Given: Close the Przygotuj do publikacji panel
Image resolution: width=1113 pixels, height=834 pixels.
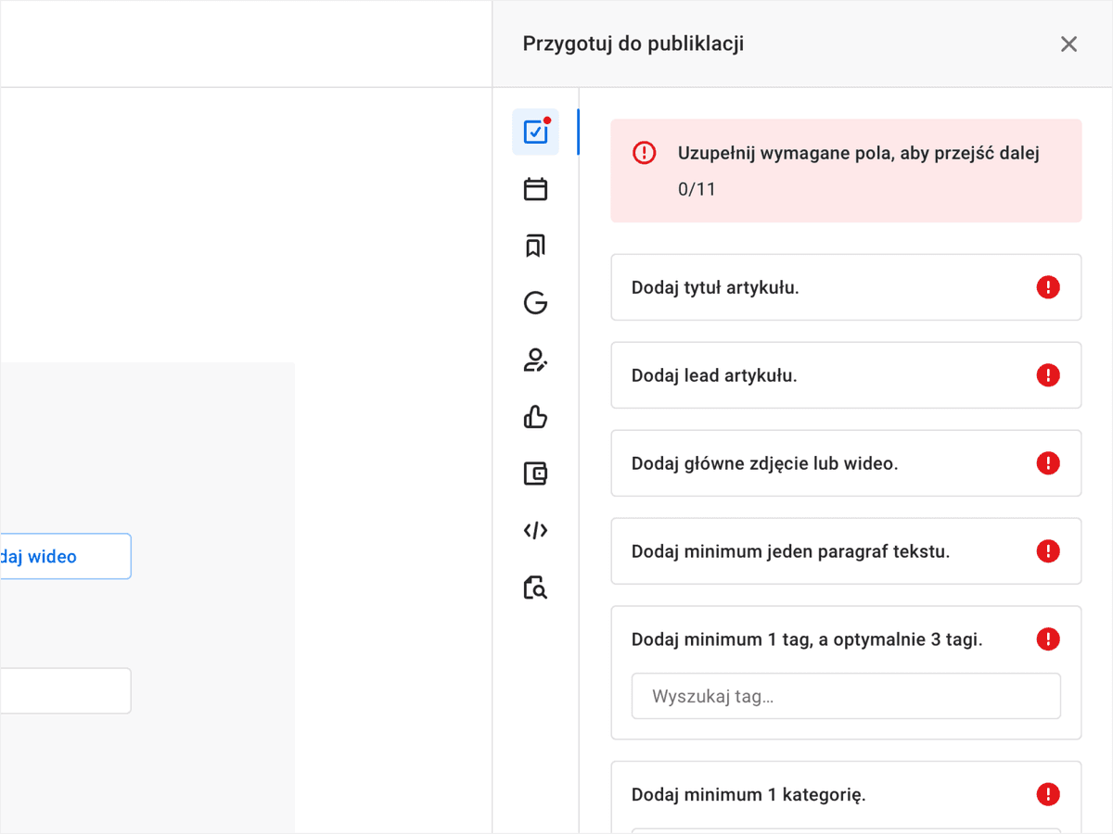Looking at the screenshot, I should (1068, 44).
